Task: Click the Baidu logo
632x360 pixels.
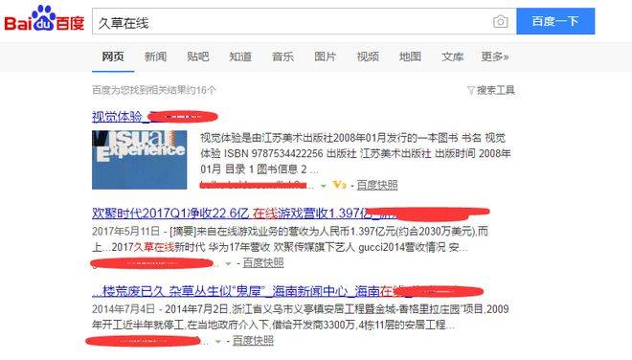Action: [x=44, y=19]
